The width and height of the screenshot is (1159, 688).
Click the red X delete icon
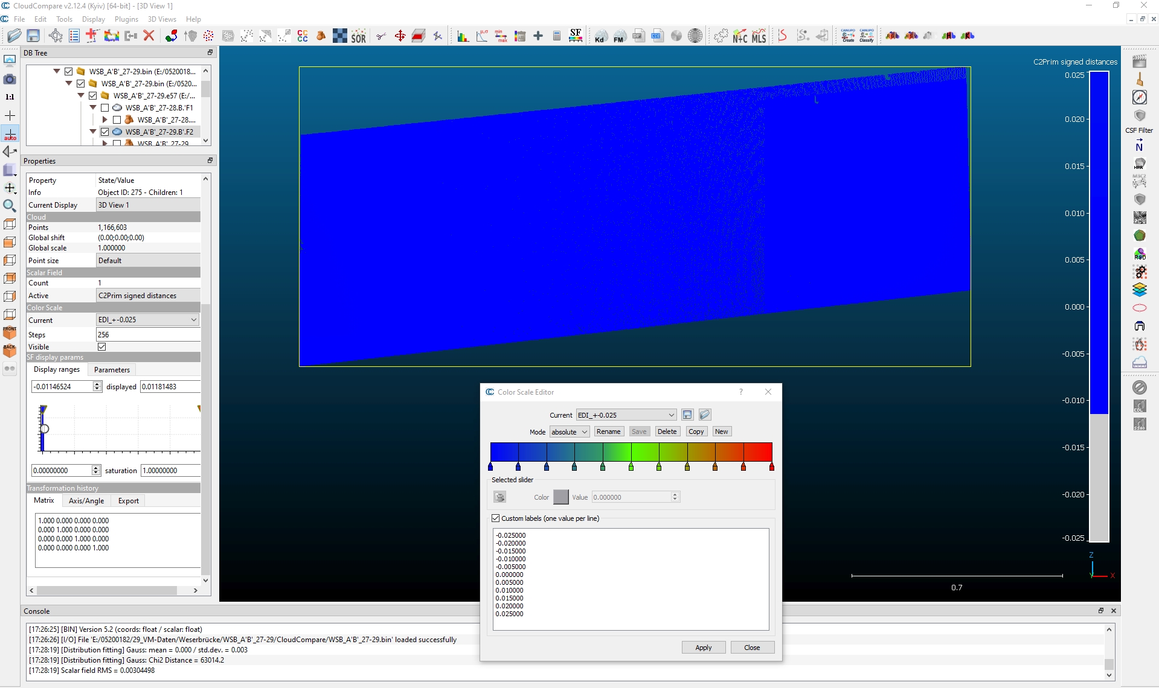[x=149, y=36]
